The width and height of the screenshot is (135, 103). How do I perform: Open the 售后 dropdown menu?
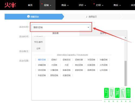[x=117, y=5]
